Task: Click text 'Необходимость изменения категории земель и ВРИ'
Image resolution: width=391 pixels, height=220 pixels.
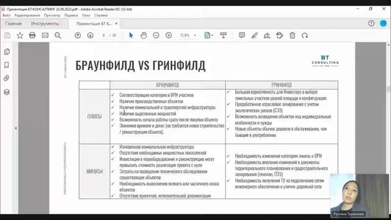Action: click(x=279, y=156)
